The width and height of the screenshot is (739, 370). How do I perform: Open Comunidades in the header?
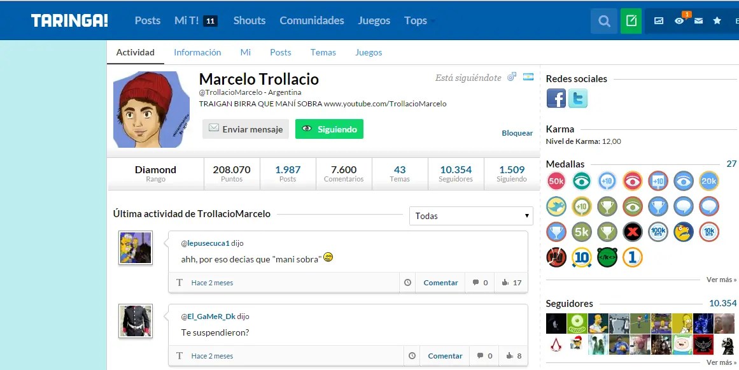point(311,21)
